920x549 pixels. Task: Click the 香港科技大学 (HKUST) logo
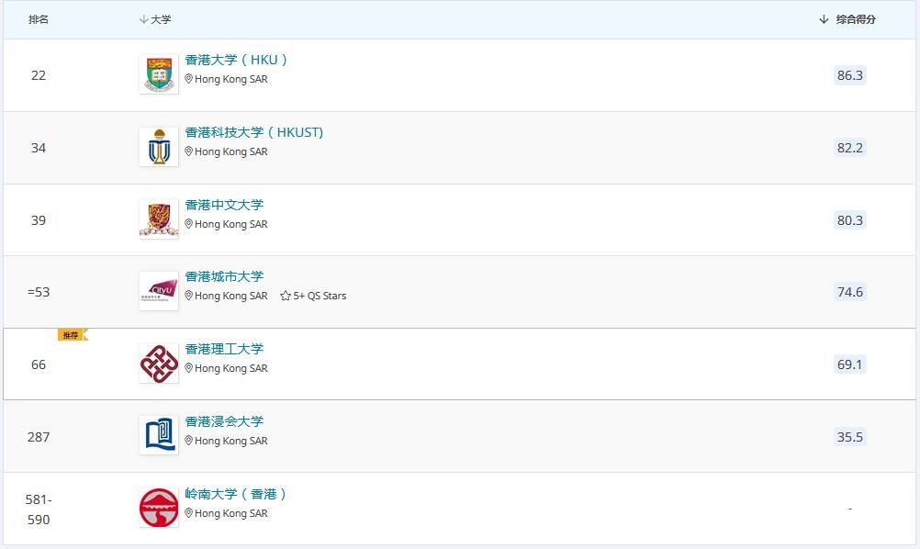coord(159,147)
